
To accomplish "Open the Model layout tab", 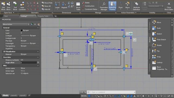I will coord(5,95).
